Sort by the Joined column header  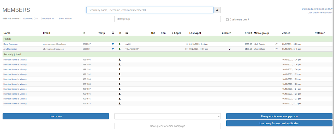tap(286, 33)
